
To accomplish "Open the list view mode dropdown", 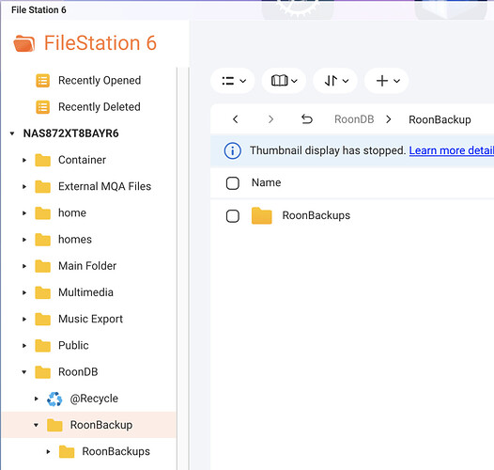I will tap(233, 81).
